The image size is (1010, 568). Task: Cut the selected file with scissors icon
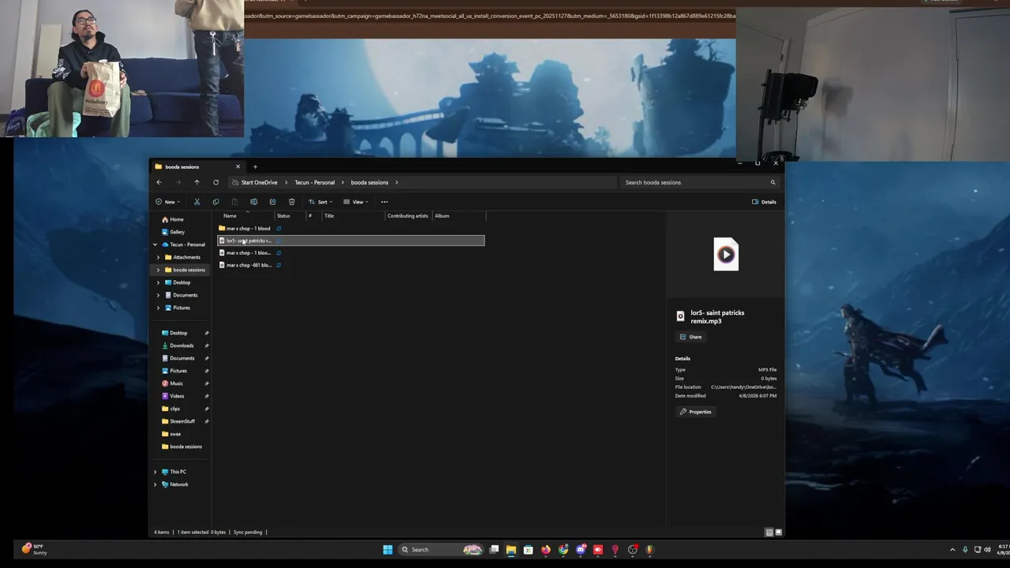[x=196, y=202]
